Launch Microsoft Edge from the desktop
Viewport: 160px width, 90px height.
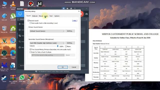pos(13,54)
